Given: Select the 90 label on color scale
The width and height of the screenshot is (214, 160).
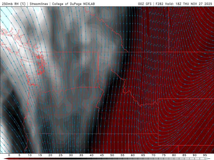Looking at the screenshot, I should (195, 155).
